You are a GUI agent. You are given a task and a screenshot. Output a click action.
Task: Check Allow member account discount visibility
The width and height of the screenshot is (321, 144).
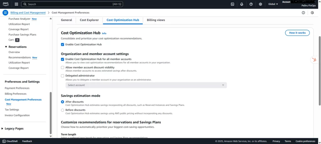[x=63, y=67]
